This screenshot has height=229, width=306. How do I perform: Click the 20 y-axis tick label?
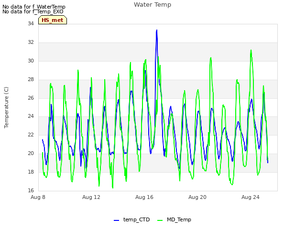(31, 154)
